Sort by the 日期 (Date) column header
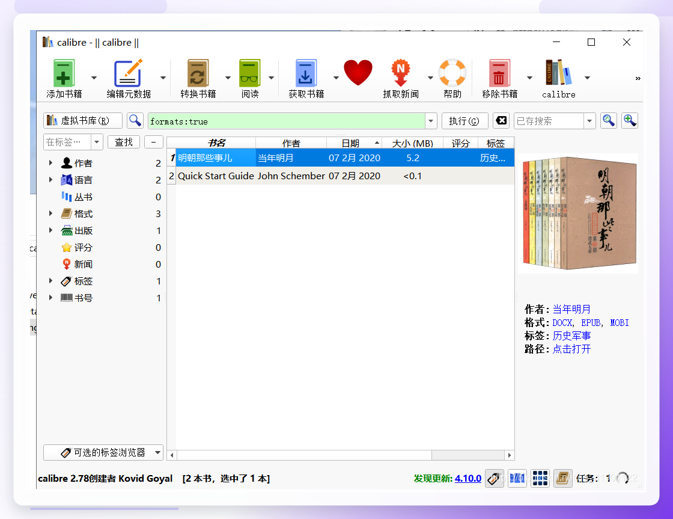Viewport: 673px width, 519px height. tap(354, 143)
